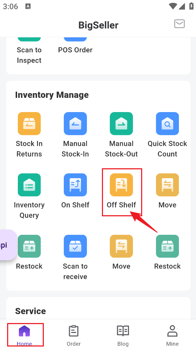The image size is (196, 349).
Task: Open the mail inbox envelope icon
Action: 179,24
